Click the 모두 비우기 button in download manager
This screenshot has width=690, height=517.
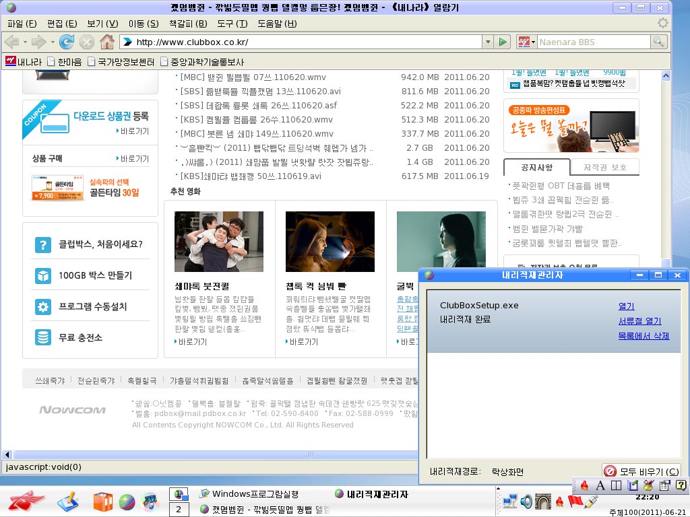(641, 471)
